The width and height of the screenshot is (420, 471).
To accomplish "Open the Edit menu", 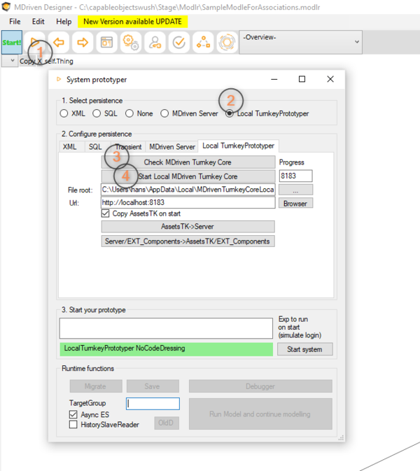I will coord(38,22).
